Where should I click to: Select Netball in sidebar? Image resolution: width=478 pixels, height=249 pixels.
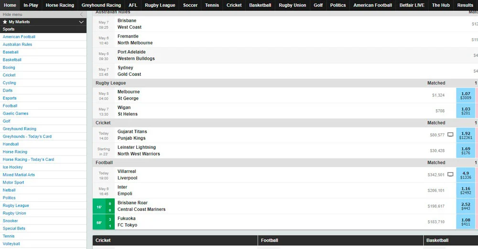point(9,190)
